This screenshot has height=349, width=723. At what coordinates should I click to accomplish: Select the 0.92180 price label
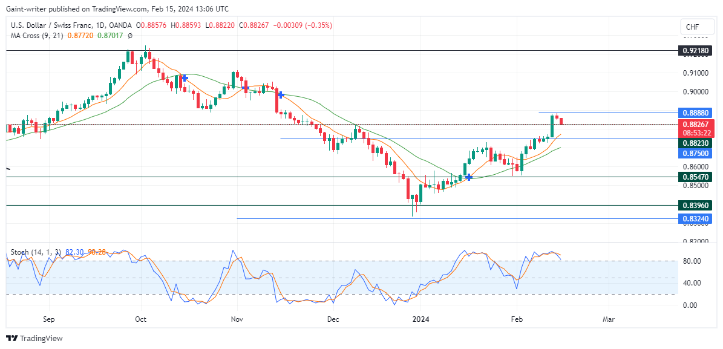695,50
